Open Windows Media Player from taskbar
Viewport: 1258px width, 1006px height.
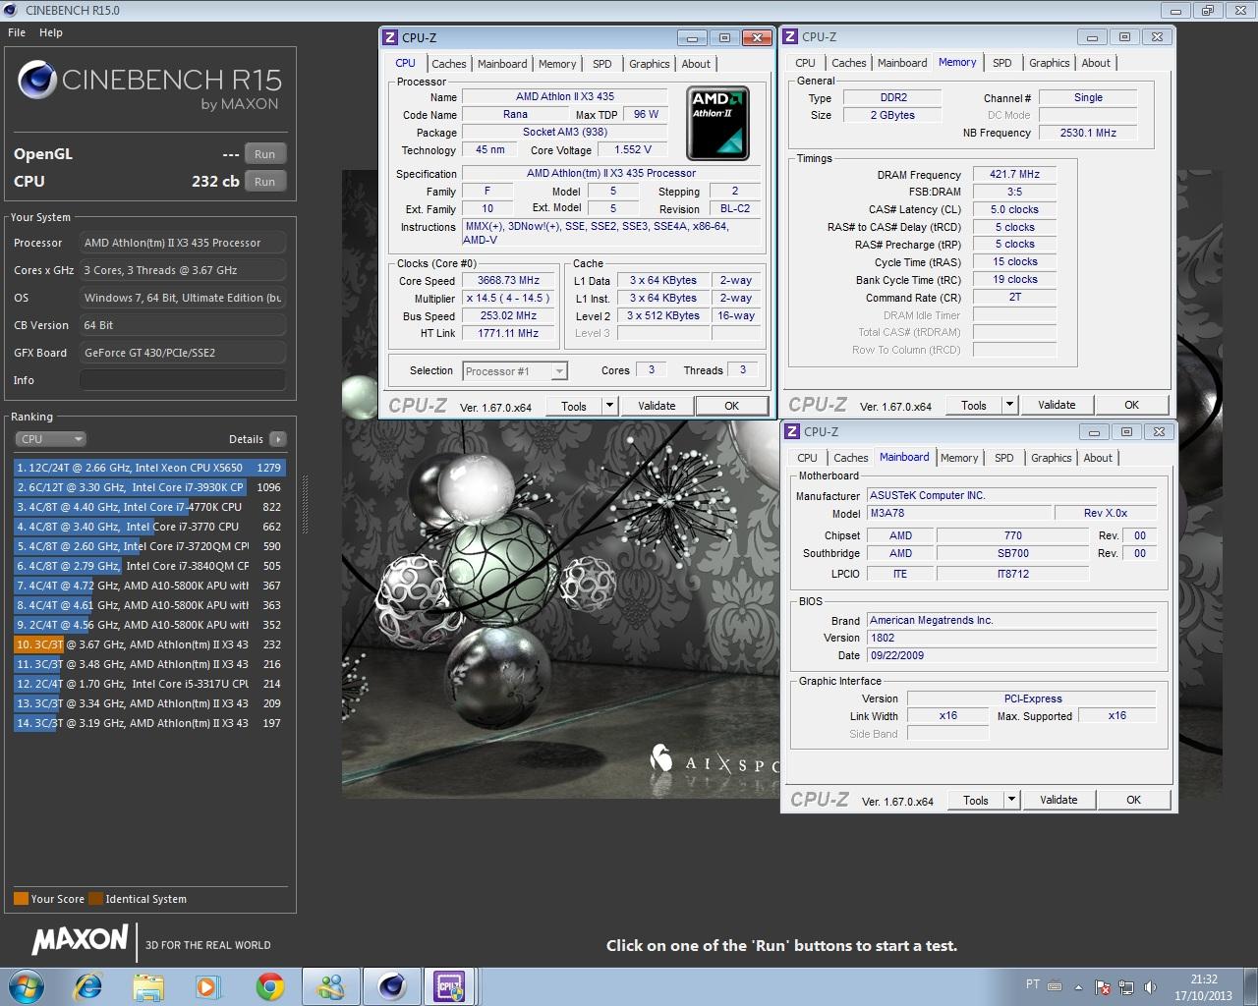[x=208, y=986]
